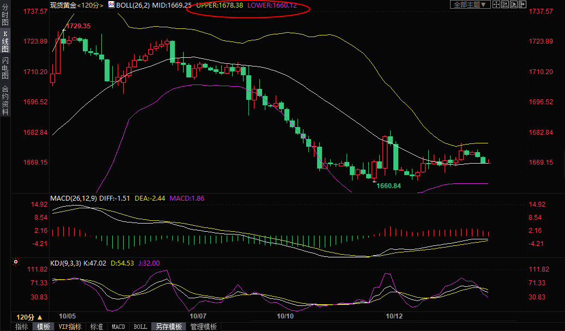Select the 标准 template option
This screenshot has width=565, height=331.
click(x=96, y=327)
